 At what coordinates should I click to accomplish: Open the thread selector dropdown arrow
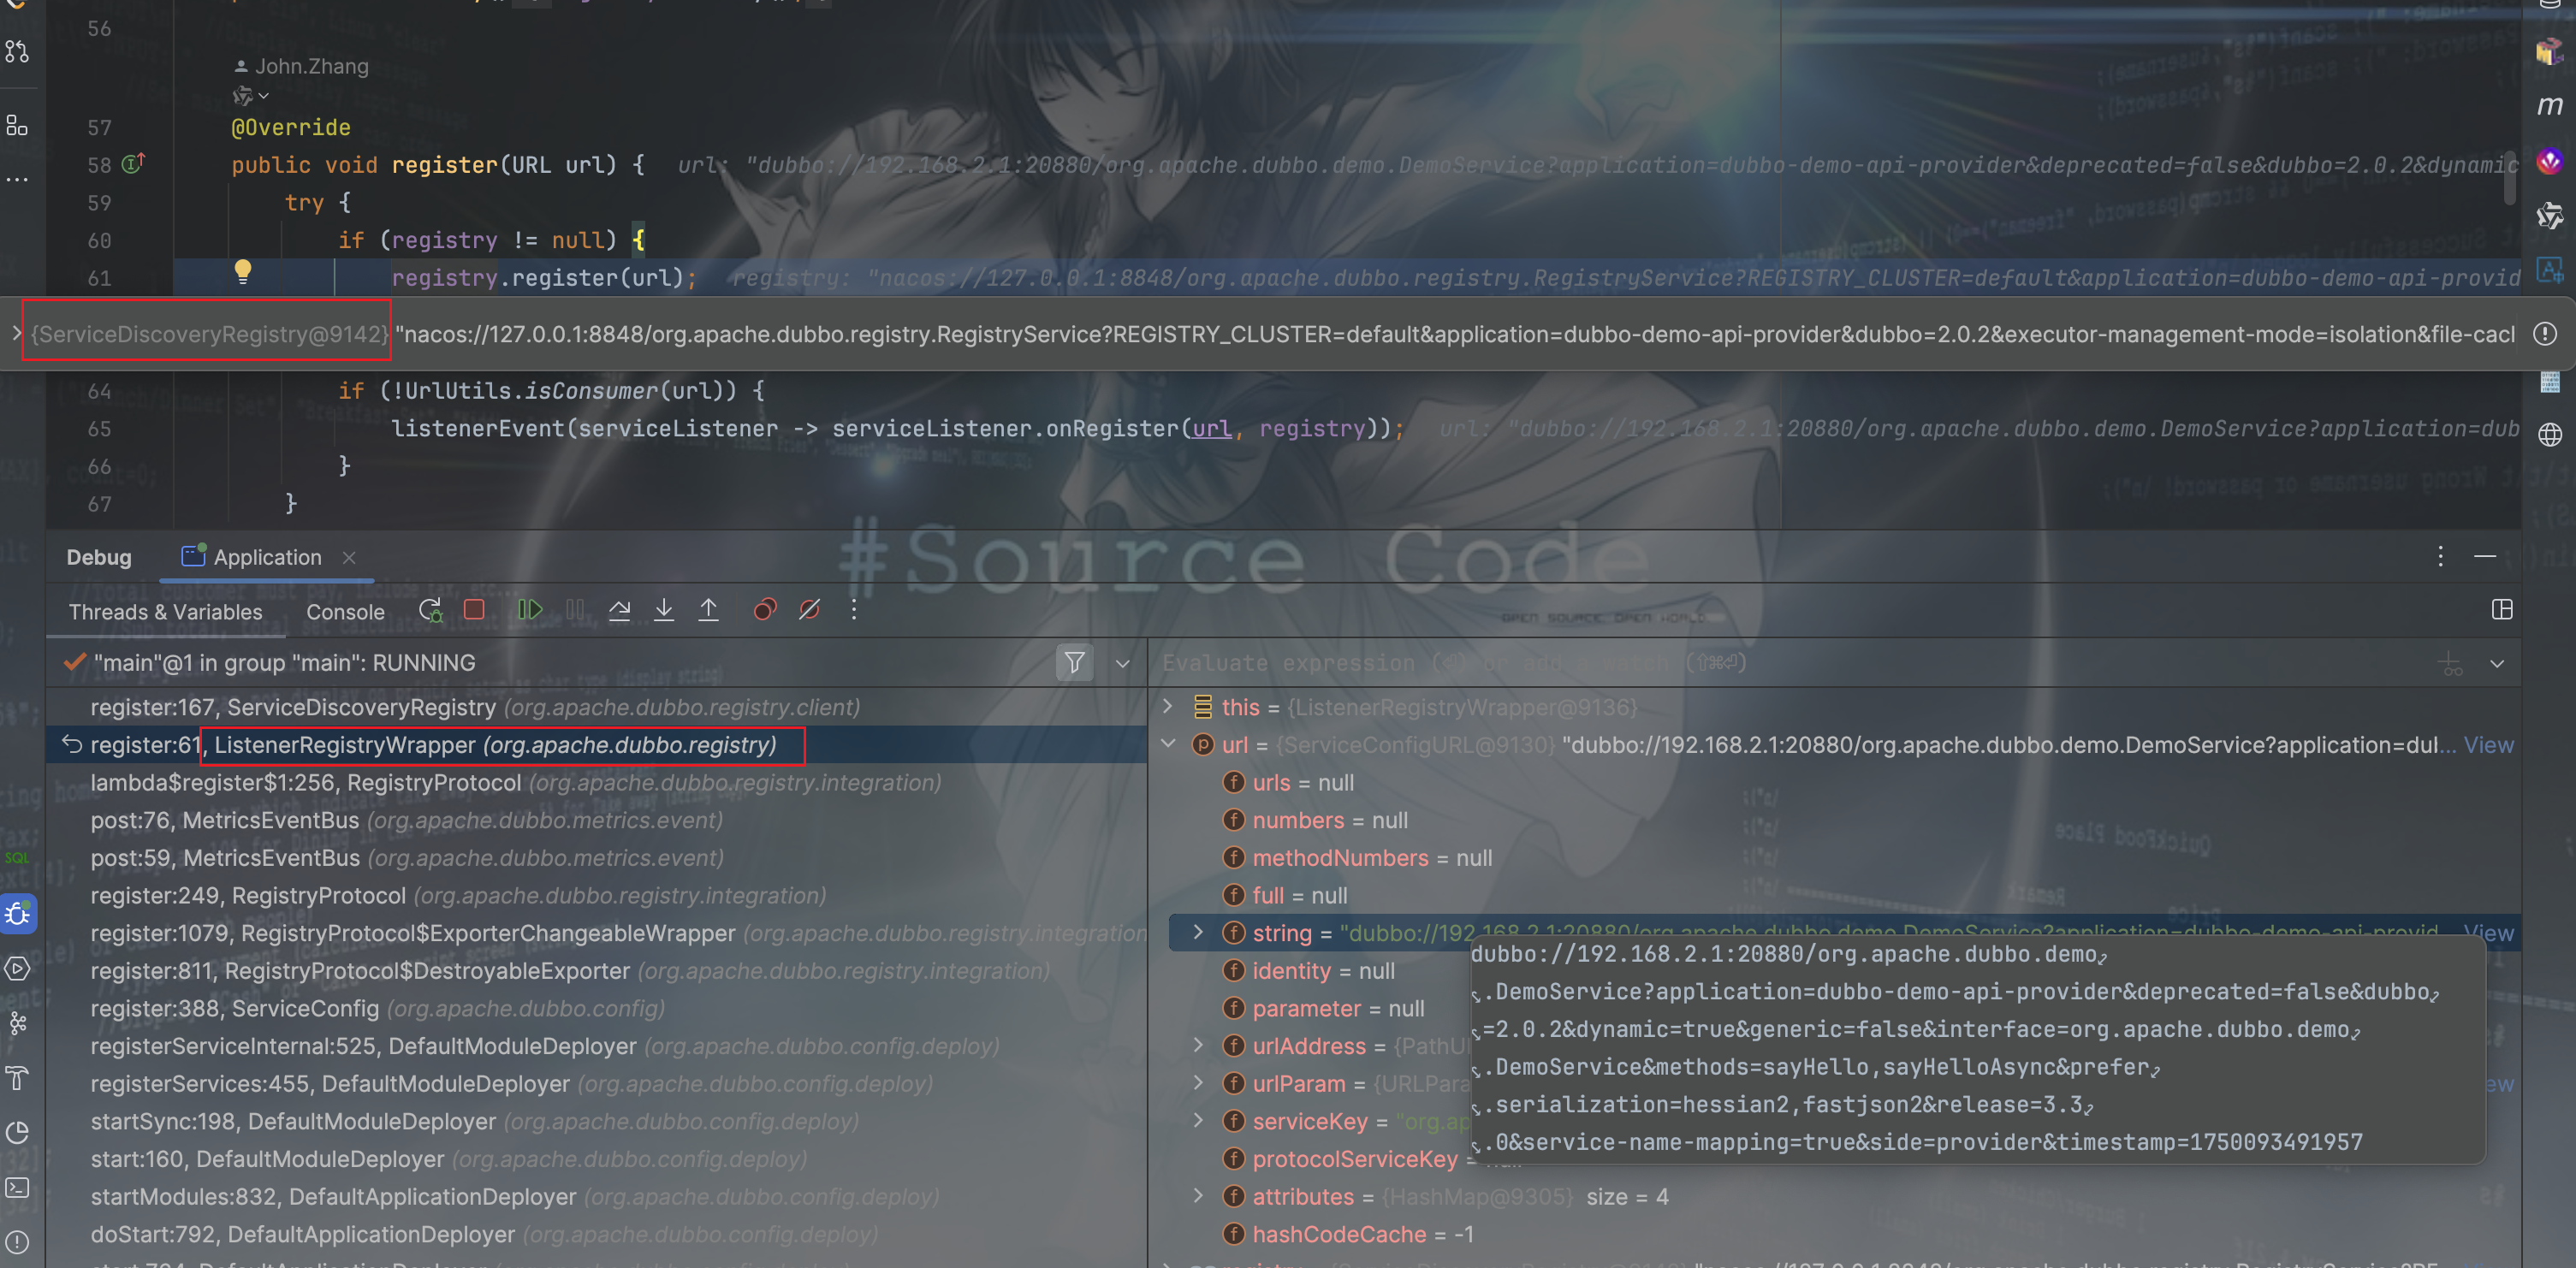(1122, 663)
